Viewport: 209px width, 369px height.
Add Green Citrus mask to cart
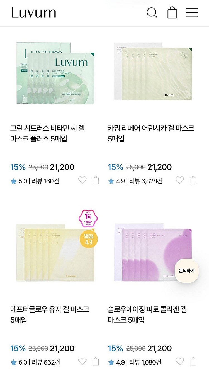96,180
